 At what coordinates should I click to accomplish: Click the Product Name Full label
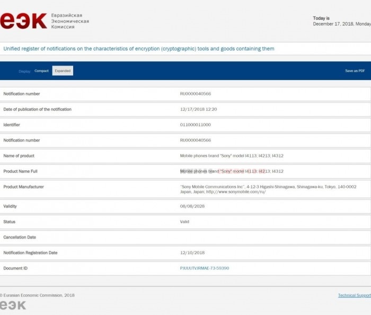point(20,171)
